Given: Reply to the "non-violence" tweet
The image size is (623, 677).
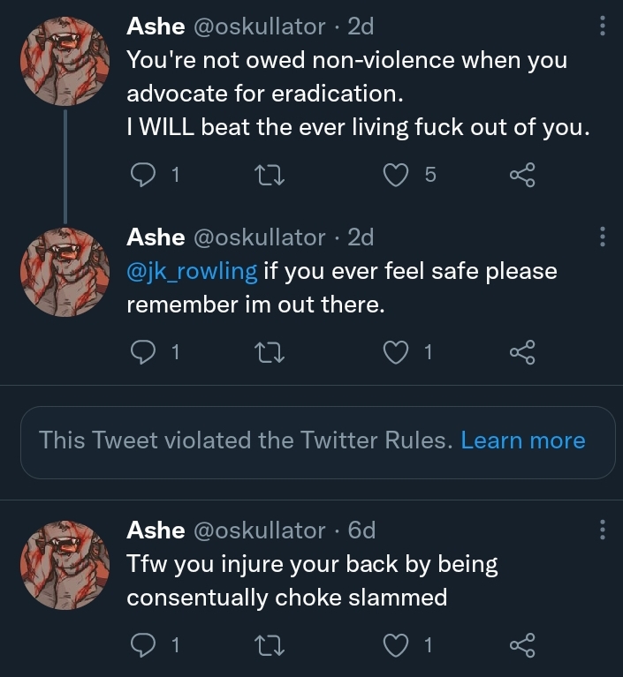Looking at the screenshot, I should (142, 175).
